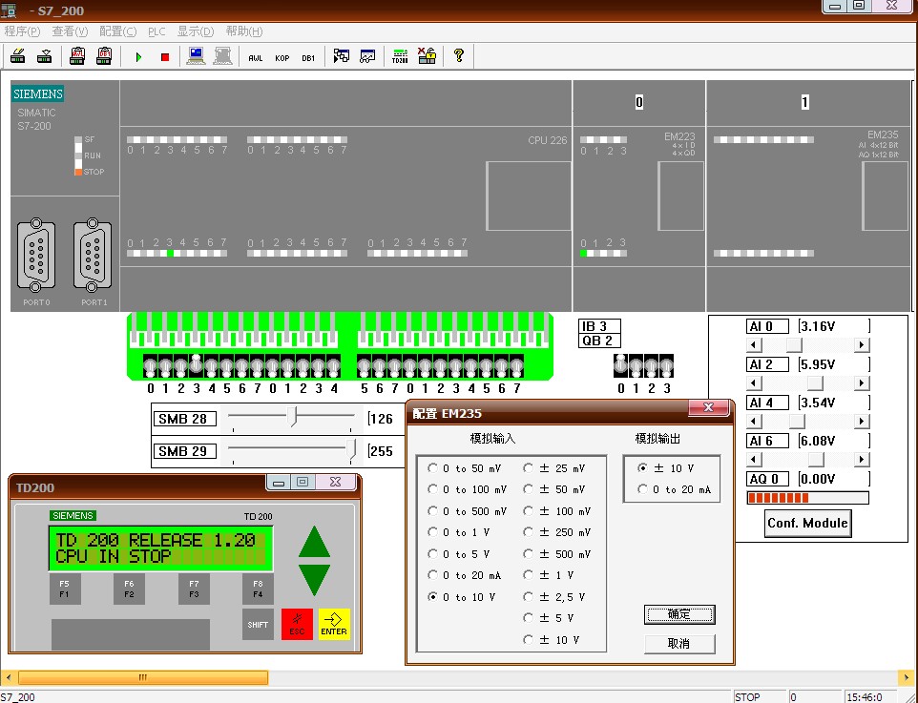Screen dimensions: 918x703
Task: Open the AWL view from toolbar
Action: tap(255, 57)
